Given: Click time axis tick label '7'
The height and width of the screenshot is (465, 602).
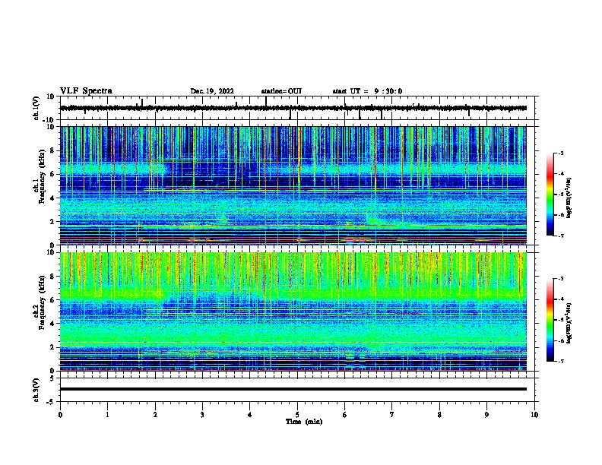Looking at the screenshot, I should pos(392,415).
